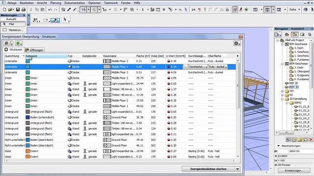This screenshot has width=314, height=176.
Task: Click the Print icon in toolbar
Action: pos(24,9)
